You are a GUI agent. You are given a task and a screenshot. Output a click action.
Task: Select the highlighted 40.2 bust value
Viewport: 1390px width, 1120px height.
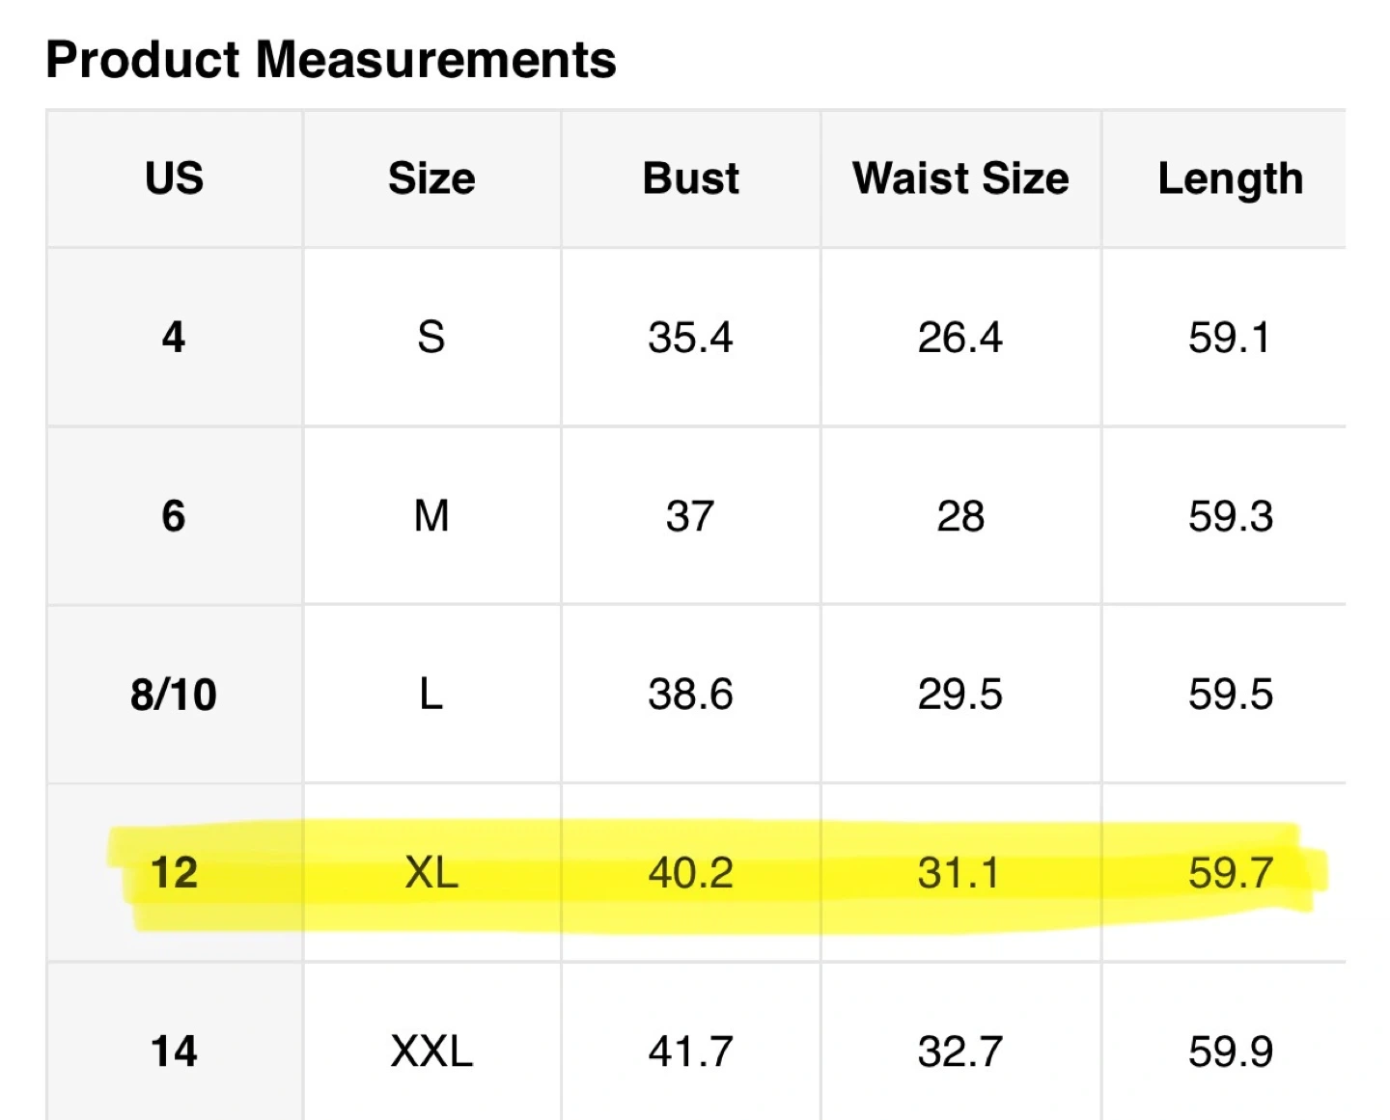coord(690,873)
